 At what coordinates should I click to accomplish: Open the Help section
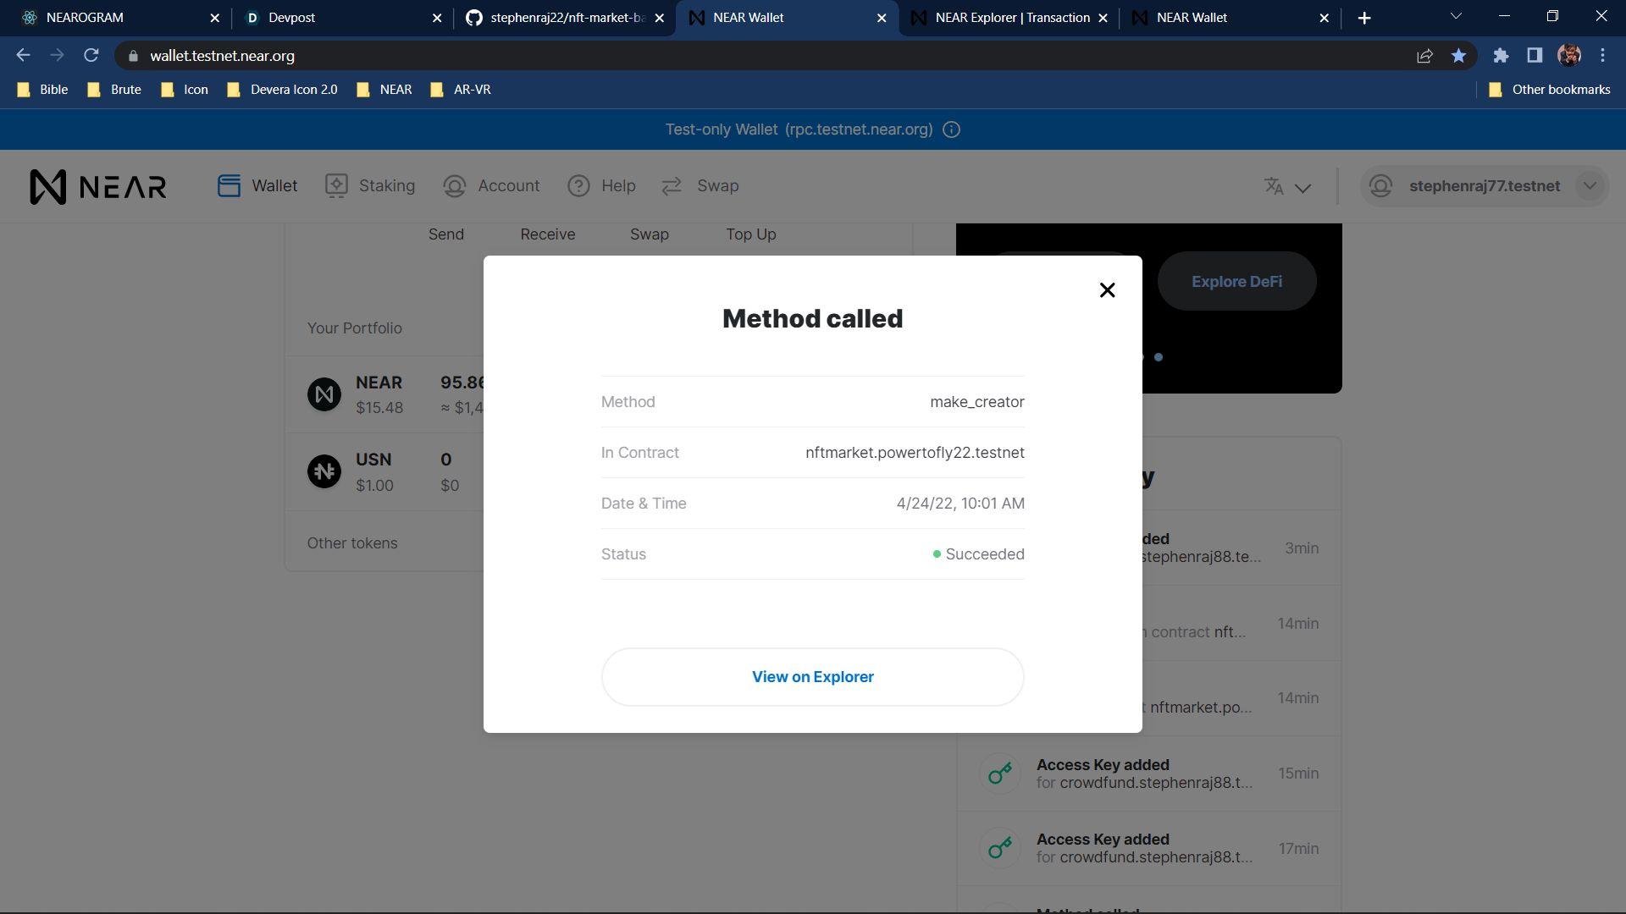pos(601,186)
